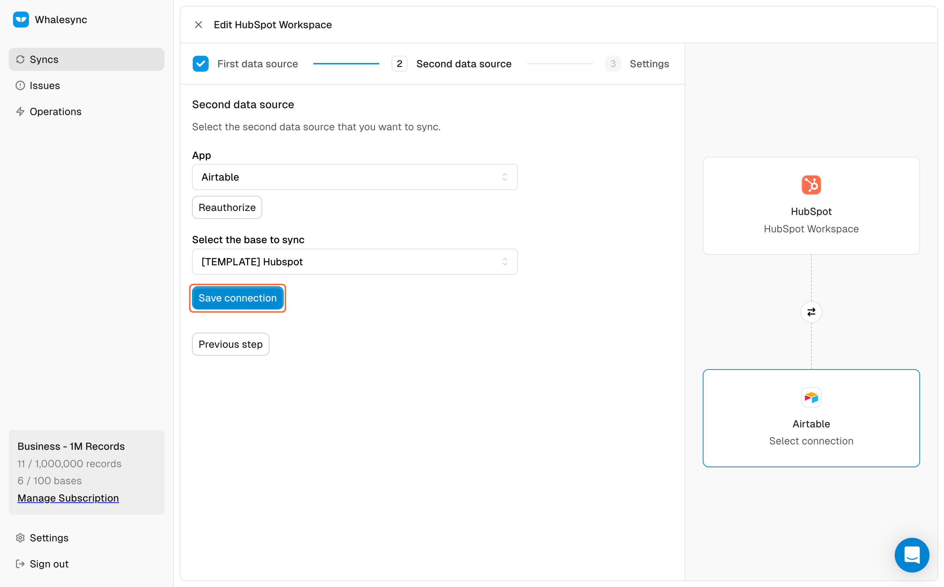Viewport: 944px width, 587px height.
Task: Click the HubSpot logo icon
Action: pyautogui.click(x=811, y=185)
